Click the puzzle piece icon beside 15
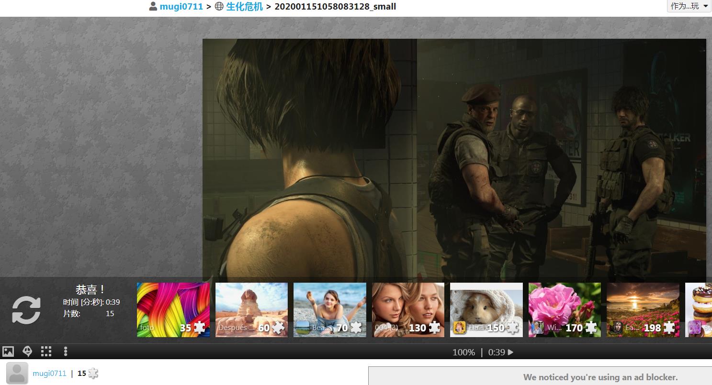This screenshot has width=712, height=385. click(93, 374)
